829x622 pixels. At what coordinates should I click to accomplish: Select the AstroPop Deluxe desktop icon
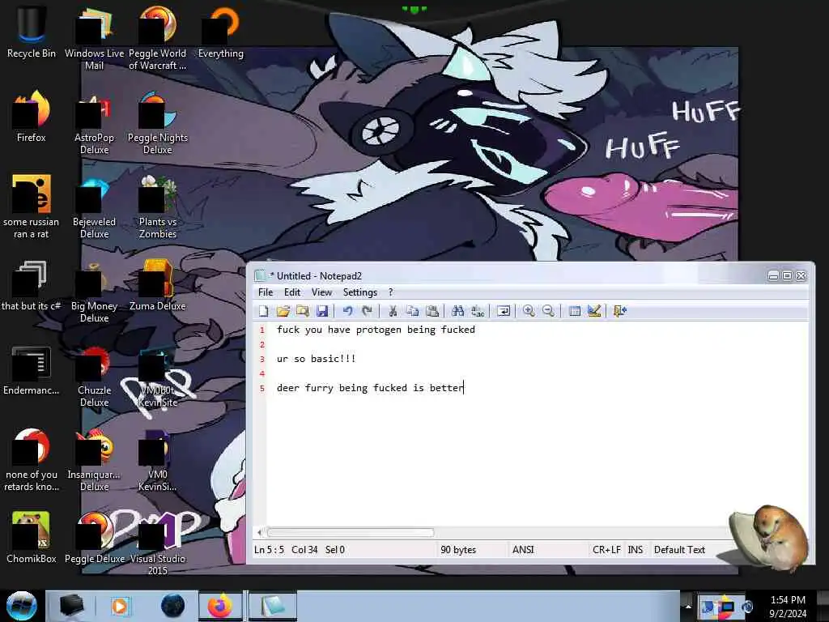pyautogui.click(x=94, y=123)
